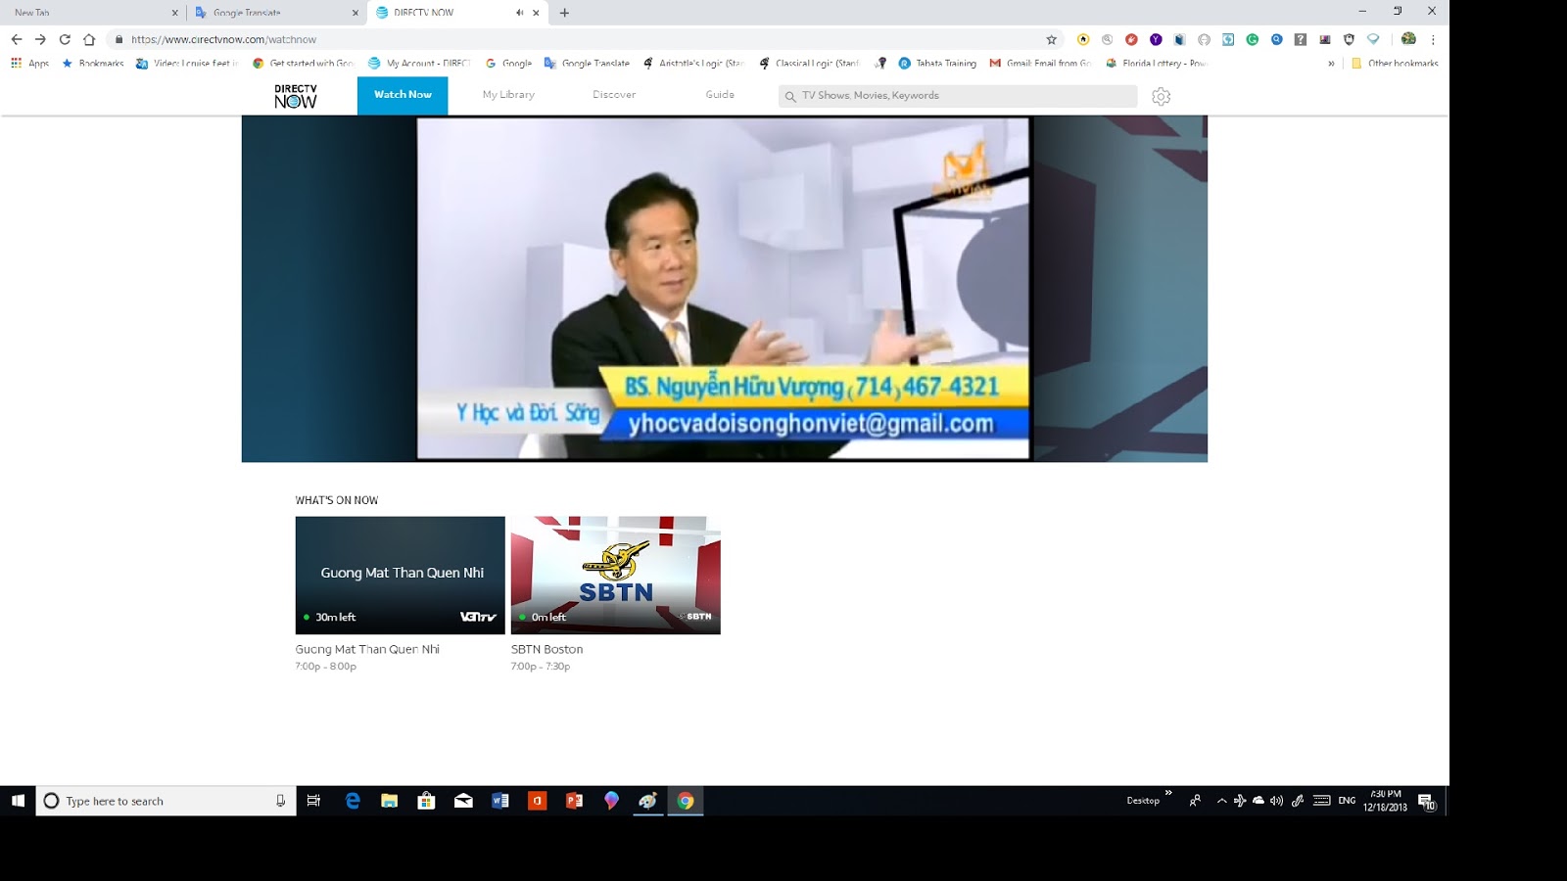Open the Discover menu item
Viewport: 1567px width, 881px height.
(614, 94)
